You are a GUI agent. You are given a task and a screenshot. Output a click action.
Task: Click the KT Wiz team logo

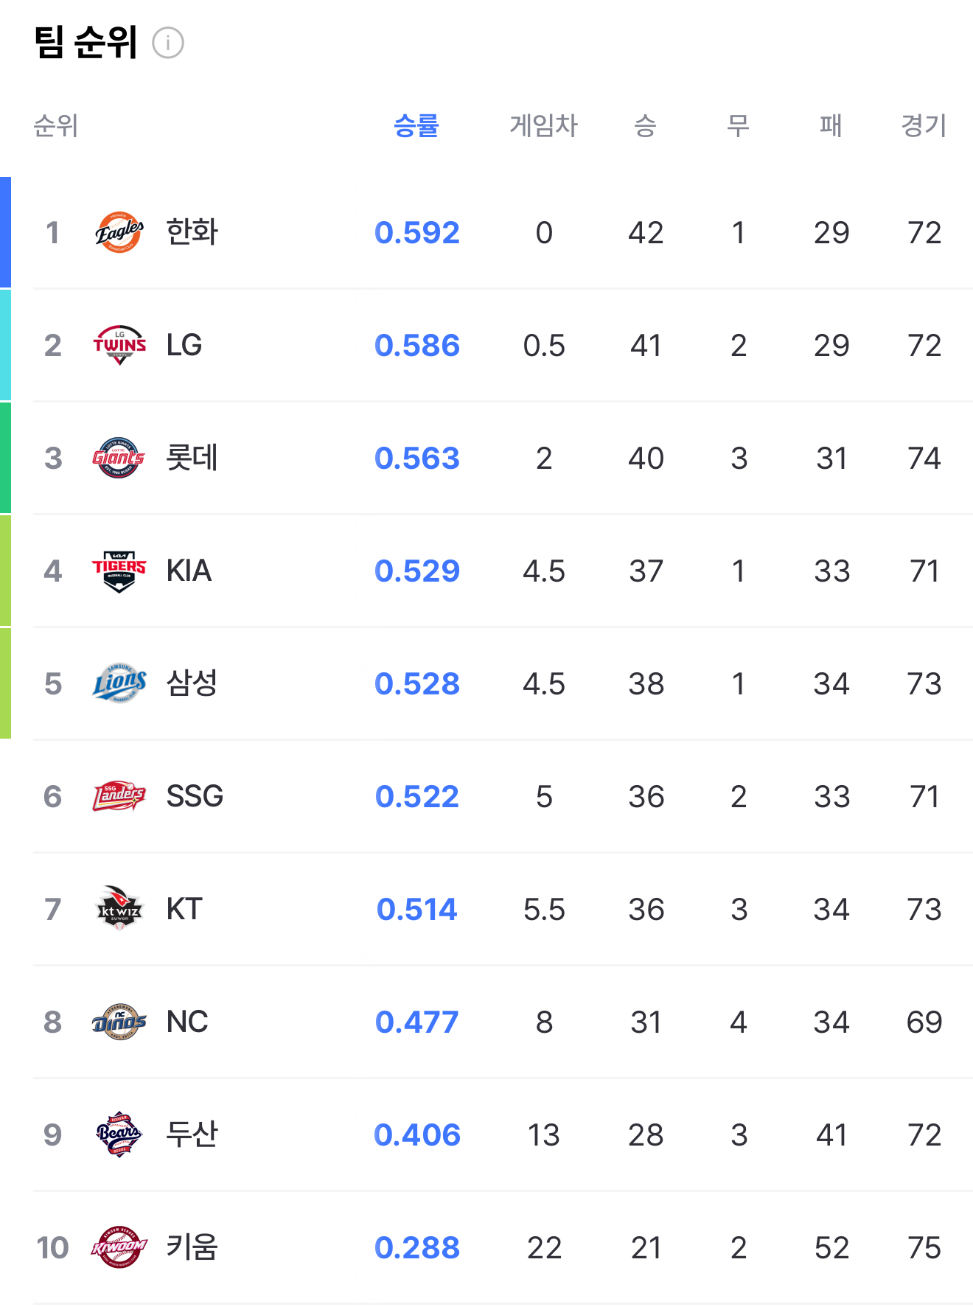pyautogui.click(x=119, y=909)
